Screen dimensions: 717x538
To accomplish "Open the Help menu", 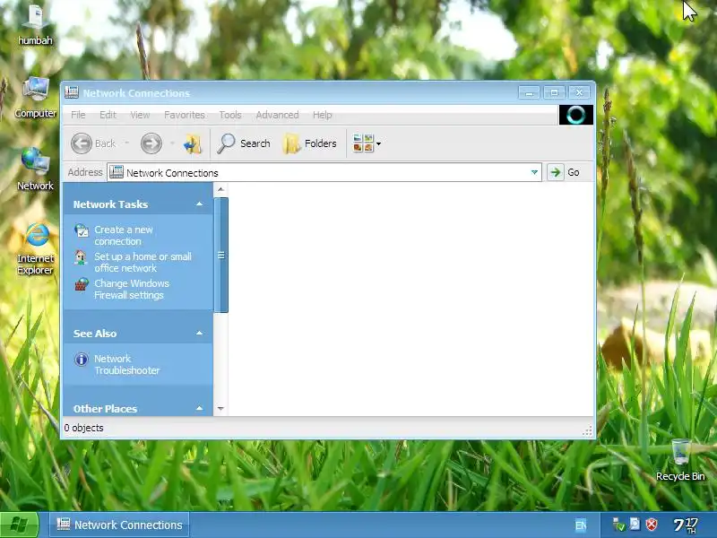I will [323, 115].
